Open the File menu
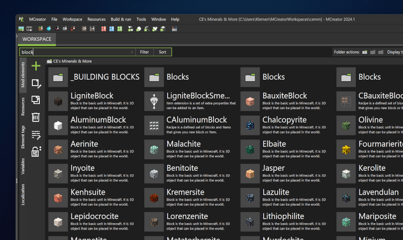Image resolution: width=403 pixels, height=240 pixels. pos(54,19)
